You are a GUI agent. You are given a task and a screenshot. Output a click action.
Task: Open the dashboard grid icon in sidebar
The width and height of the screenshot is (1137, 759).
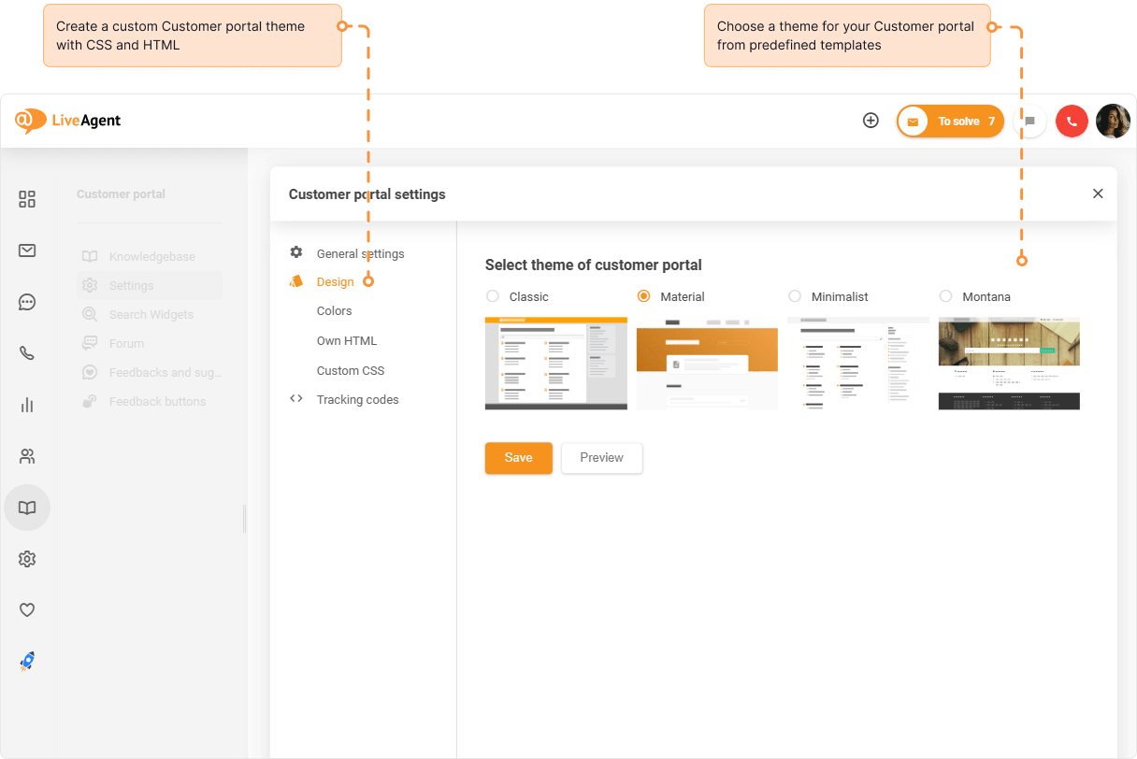pos(27,199)
